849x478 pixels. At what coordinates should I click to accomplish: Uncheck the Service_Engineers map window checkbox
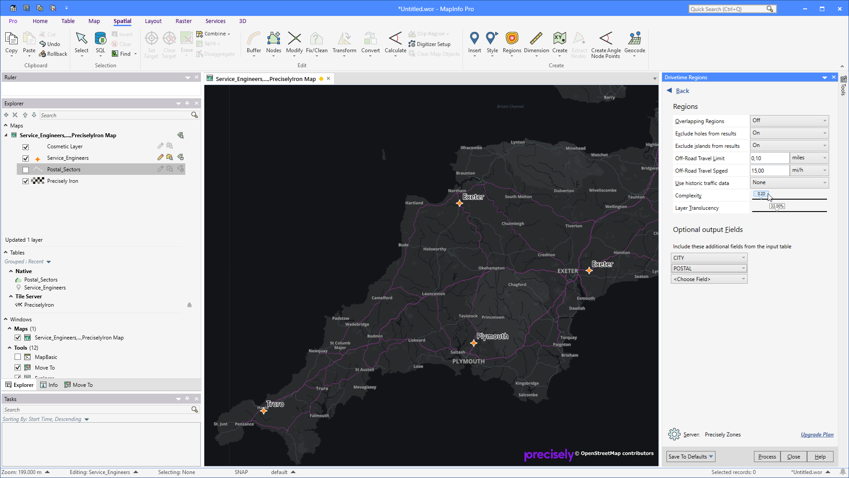[18, 338]
